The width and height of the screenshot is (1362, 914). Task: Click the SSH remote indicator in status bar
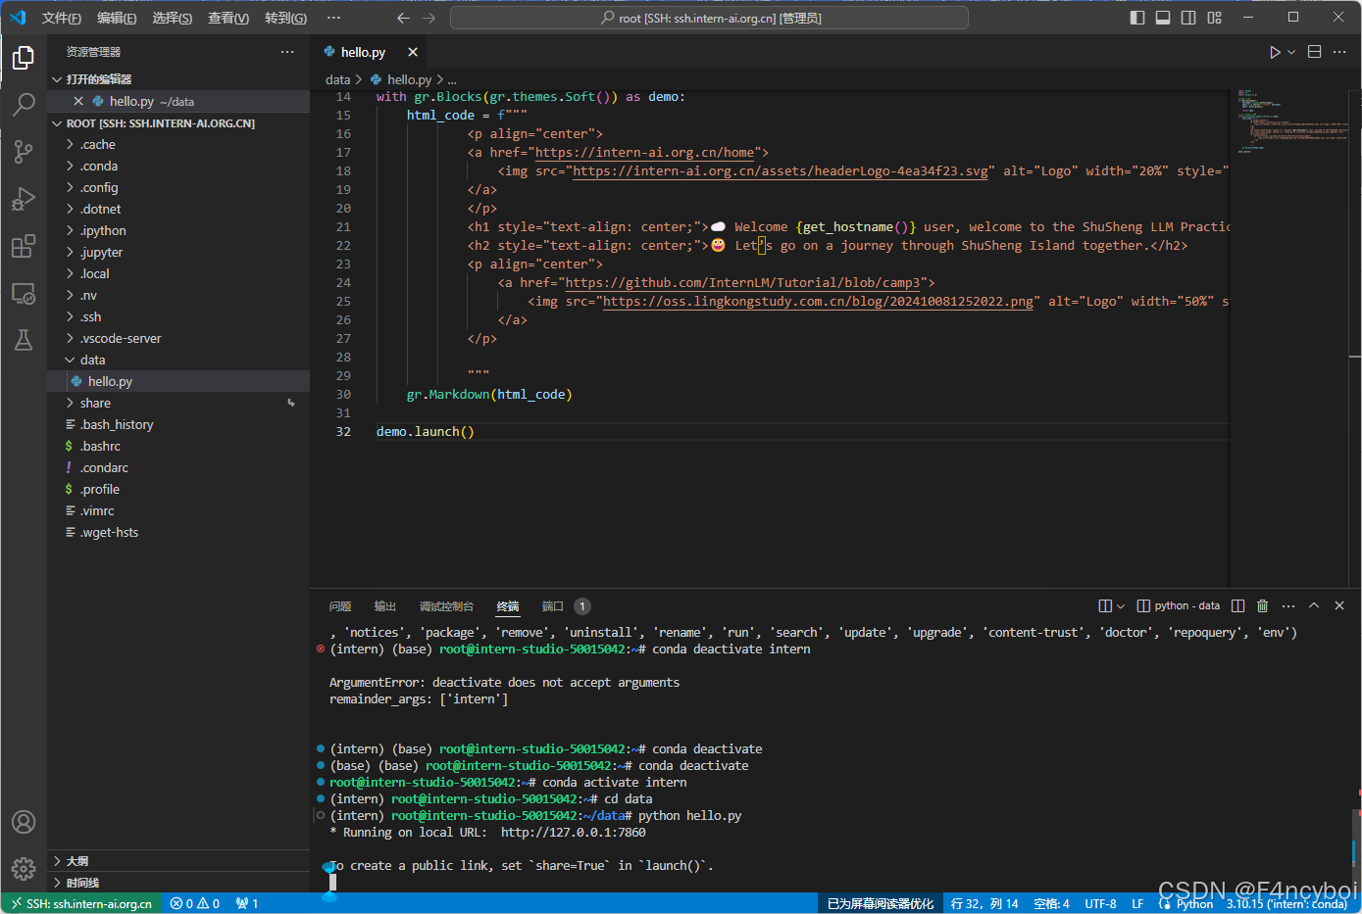click(80, 903)
